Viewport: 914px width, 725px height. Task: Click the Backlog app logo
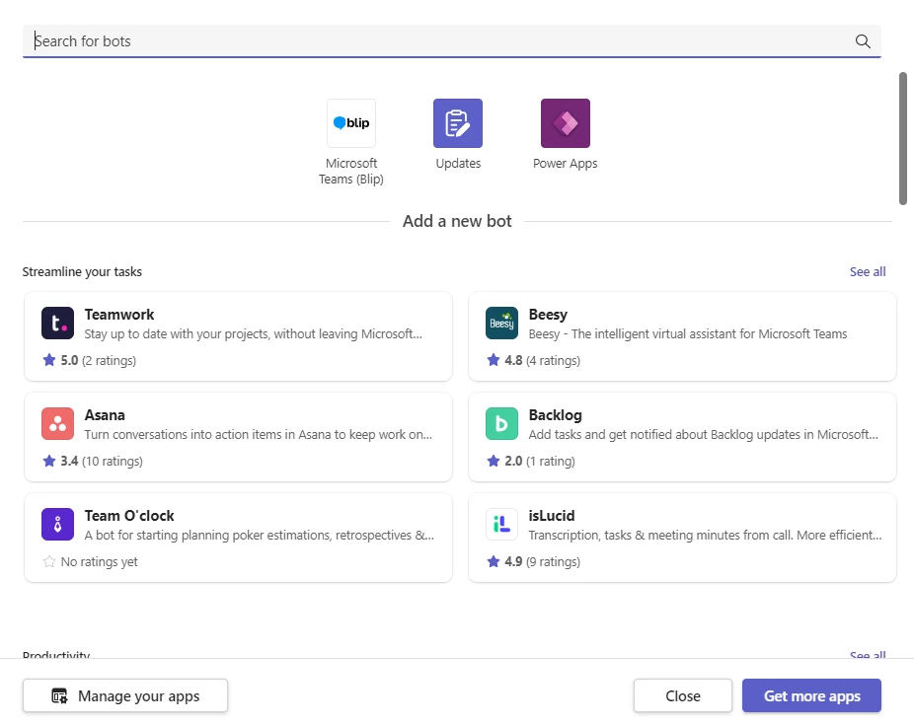click(501, 423)
